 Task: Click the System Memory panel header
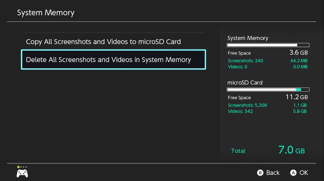[248, 38]
